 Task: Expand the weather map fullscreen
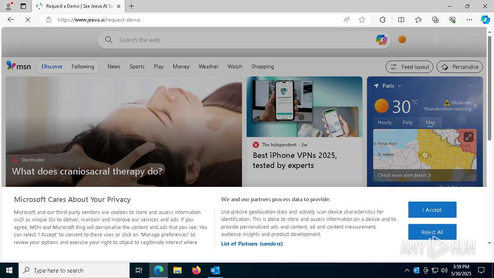pyautogui.click(x=468, y=137)
